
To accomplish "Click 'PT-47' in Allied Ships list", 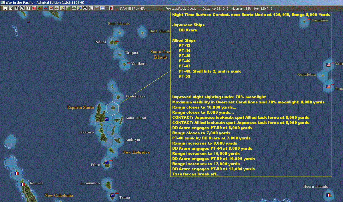I will (184, 66).
